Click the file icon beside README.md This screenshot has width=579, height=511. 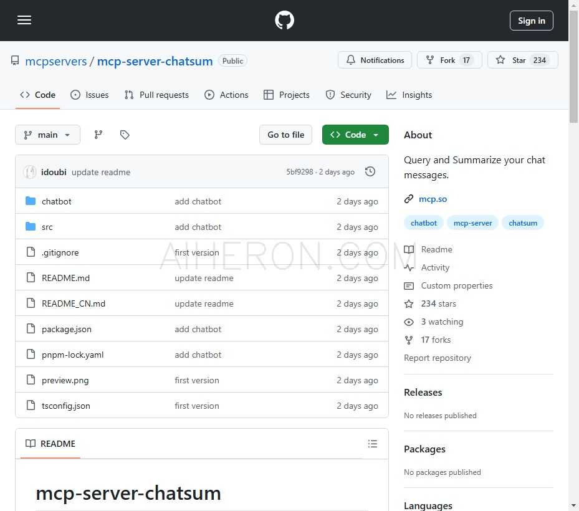tap(31, 277)
